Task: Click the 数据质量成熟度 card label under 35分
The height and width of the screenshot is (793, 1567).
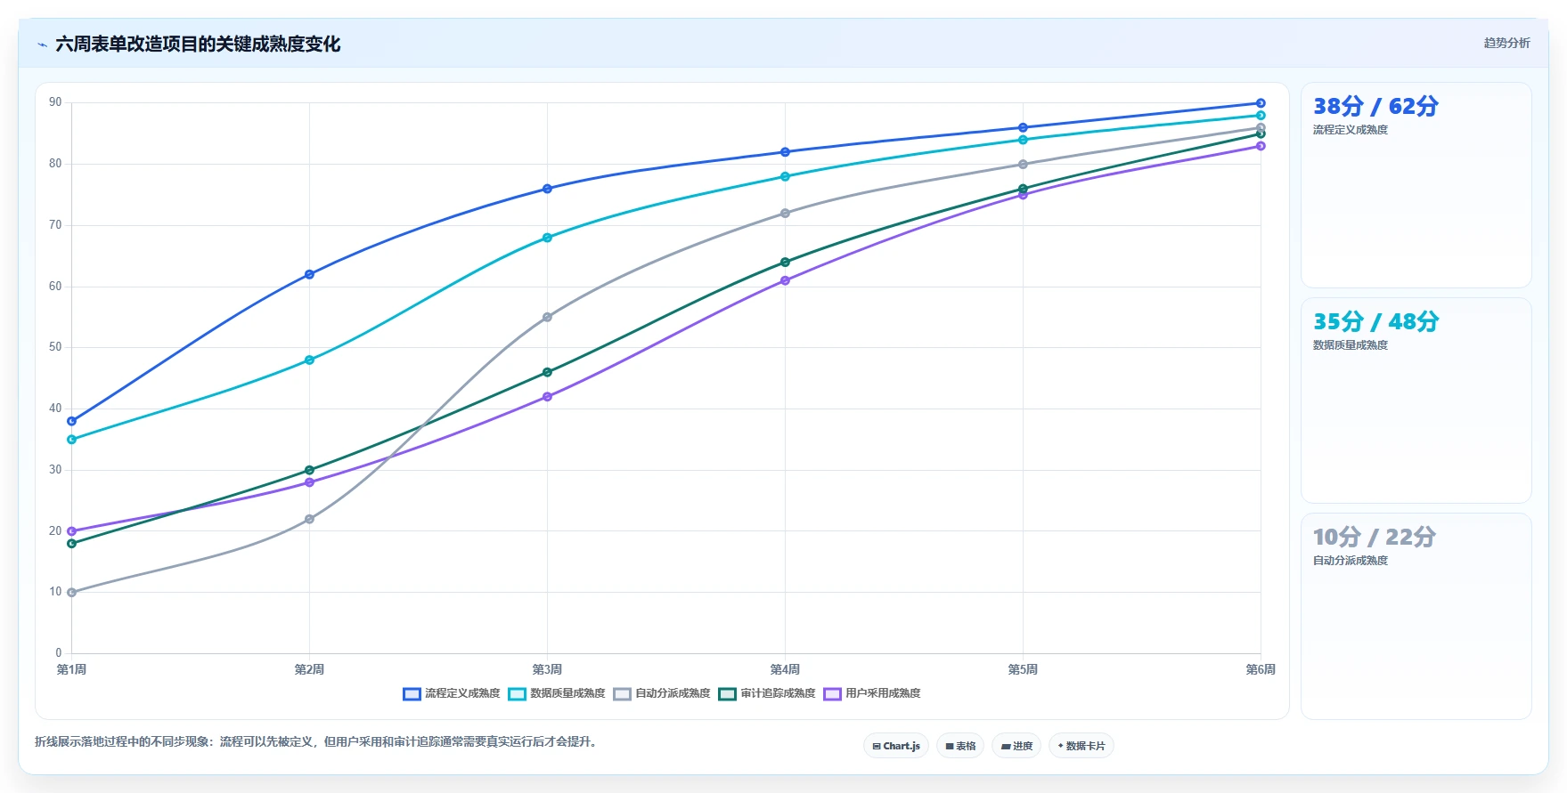Action: [1351, 345]
